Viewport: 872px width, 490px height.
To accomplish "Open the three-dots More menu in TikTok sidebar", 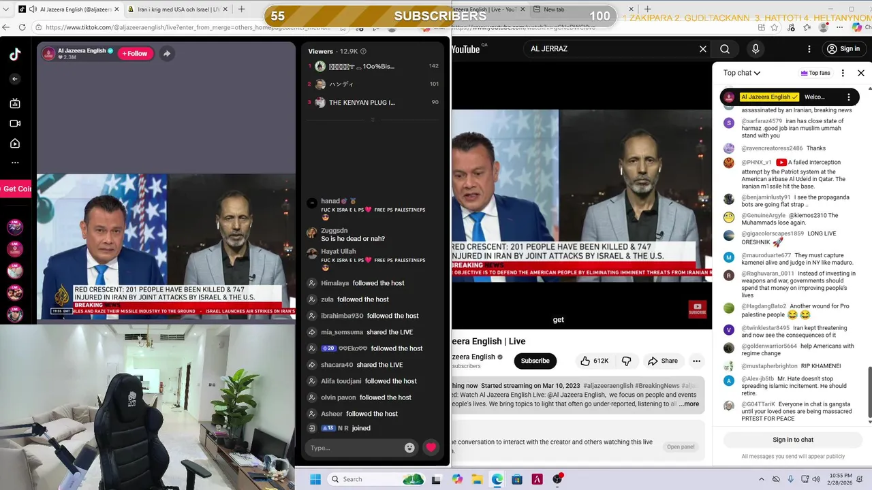I will [x=15, y=163].
